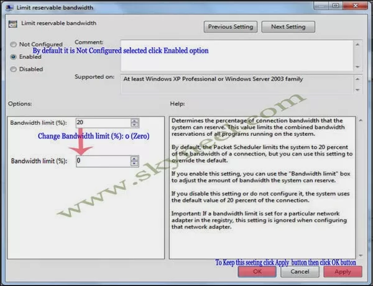Click the Help paragraph starting 'Important: If a bandwidth limit'

pyautogui.click(x=259, y=220)
